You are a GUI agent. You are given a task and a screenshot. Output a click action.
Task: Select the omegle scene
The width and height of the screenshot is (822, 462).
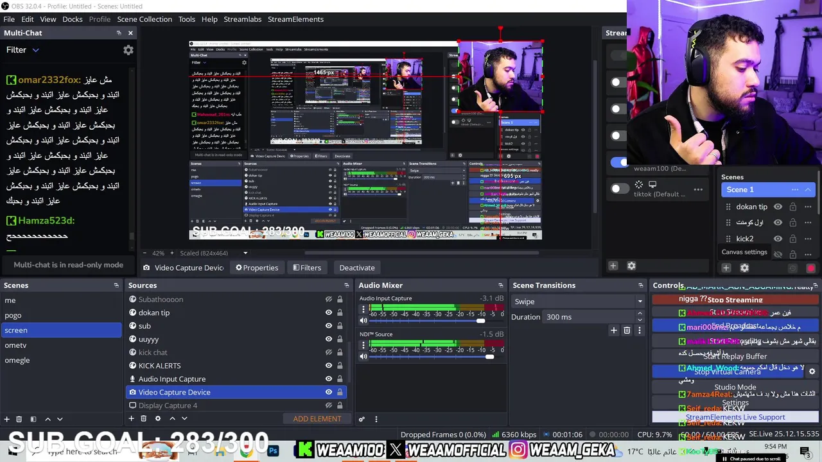(x=17, y=360)
